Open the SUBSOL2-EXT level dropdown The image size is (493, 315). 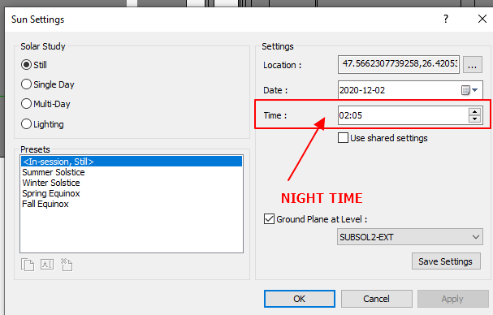click(x=410, y=237)
